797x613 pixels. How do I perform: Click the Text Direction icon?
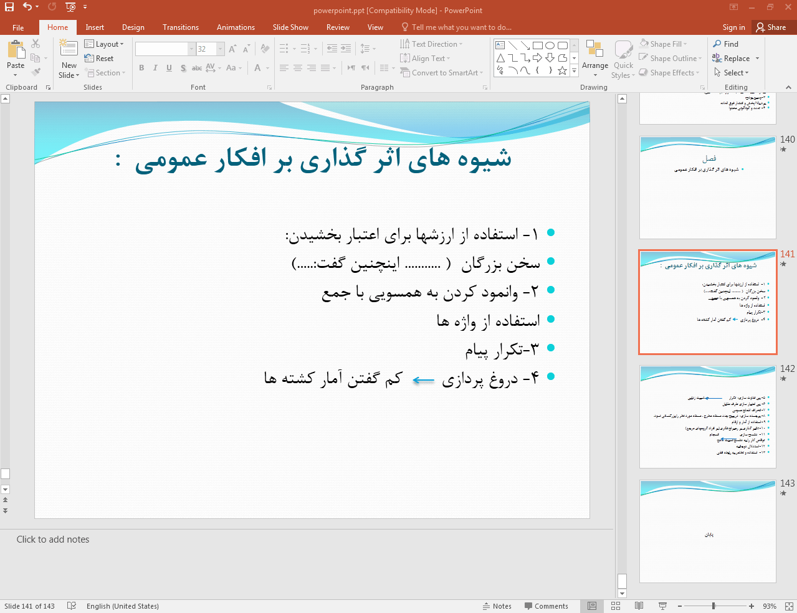point(432,44)
